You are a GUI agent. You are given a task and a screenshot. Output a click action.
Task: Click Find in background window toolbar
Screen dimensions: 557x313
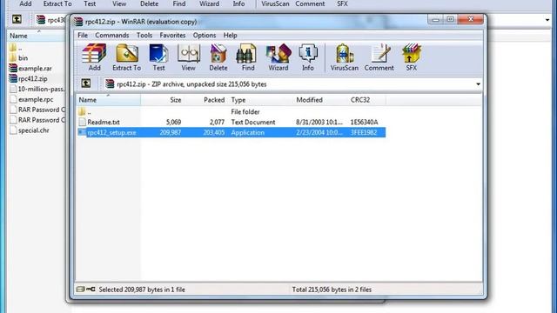click(179, 3)
